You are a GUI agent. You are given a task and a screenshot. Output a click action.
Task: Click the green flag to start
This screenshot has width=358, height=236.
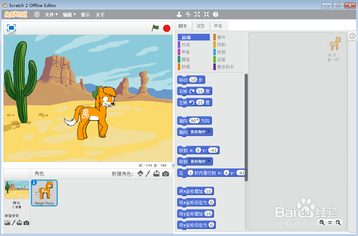(155, 28)
